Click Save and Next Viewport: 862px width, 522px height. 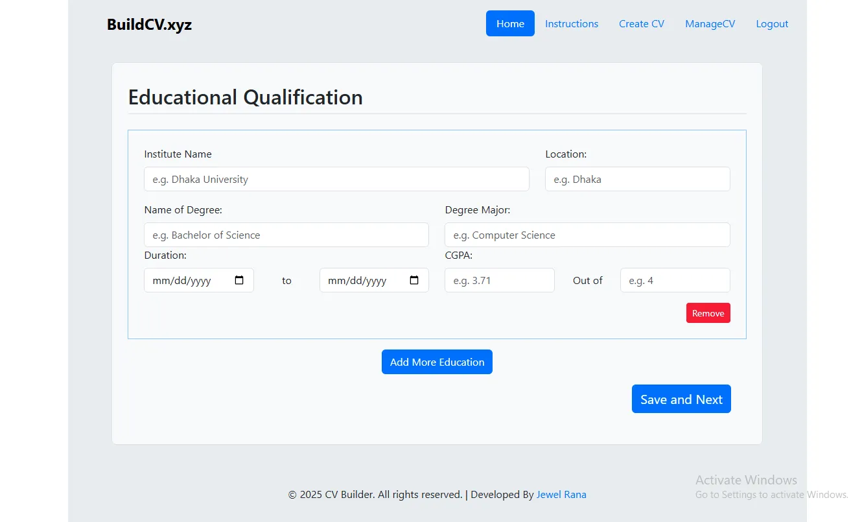tap(681, 399)
